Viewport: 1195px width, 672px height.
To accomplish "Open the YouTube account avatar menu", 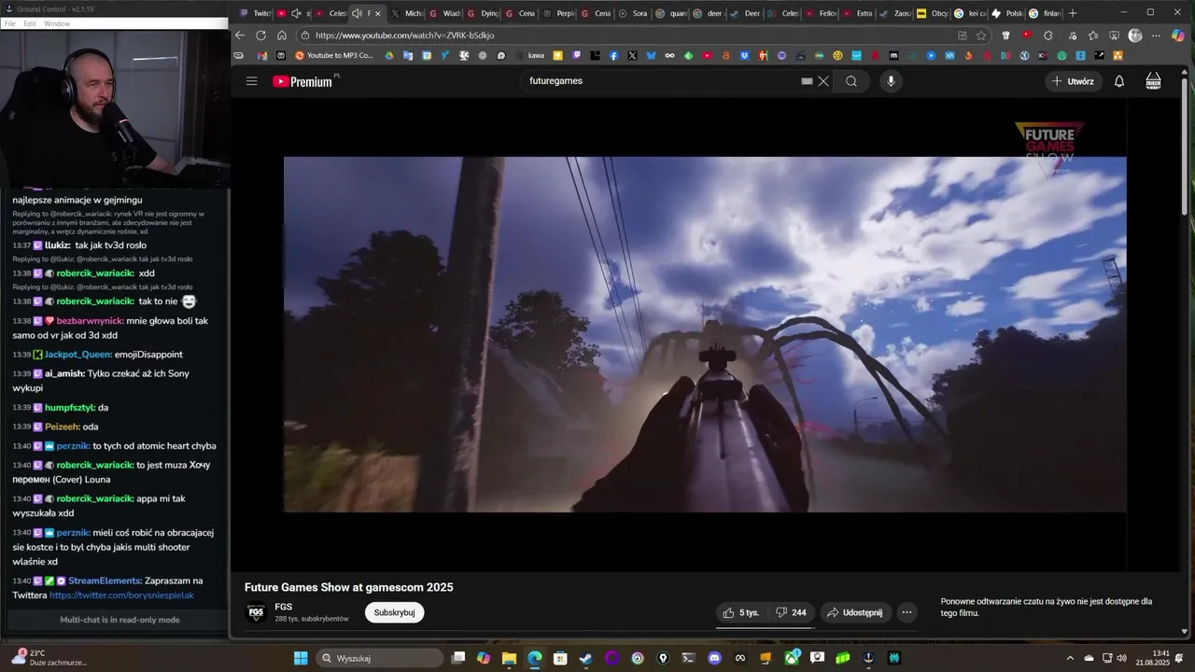I will [1154, 81].
